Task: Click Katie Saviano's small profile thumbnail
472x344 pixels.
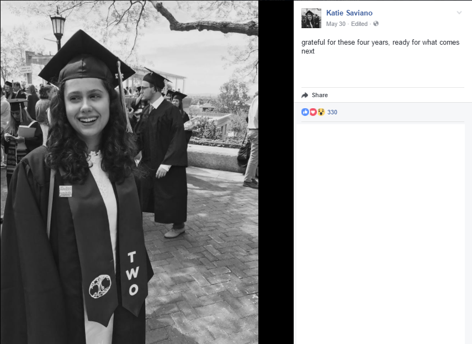Action: 311,18
